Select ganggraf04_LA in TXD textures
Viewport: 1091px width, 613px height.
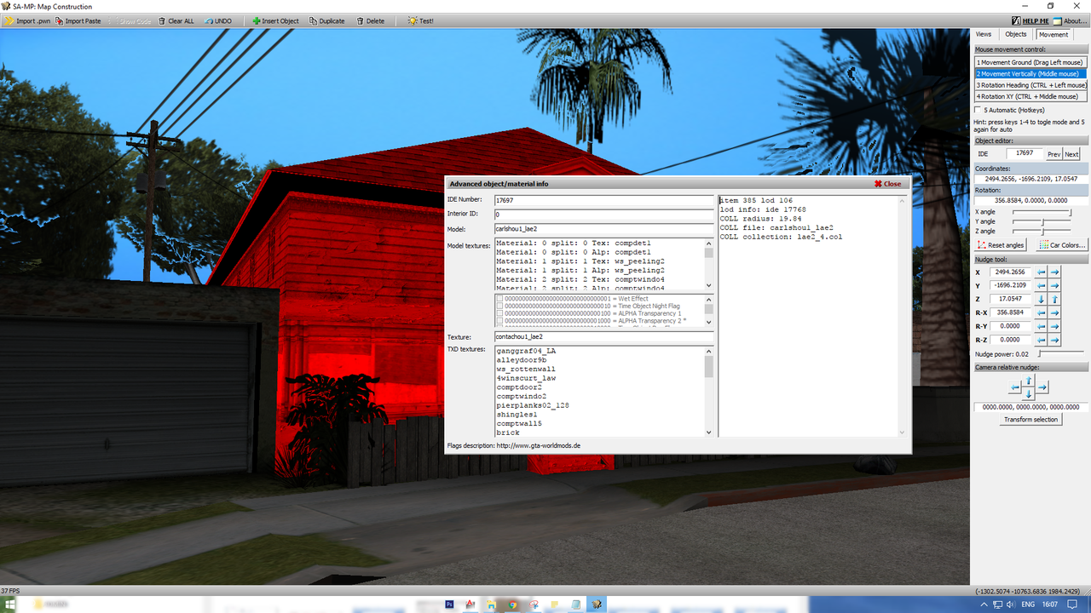point(526,351)
